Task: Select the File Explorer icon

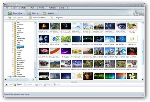Action: pyautogui.click(x=10, y=18)
